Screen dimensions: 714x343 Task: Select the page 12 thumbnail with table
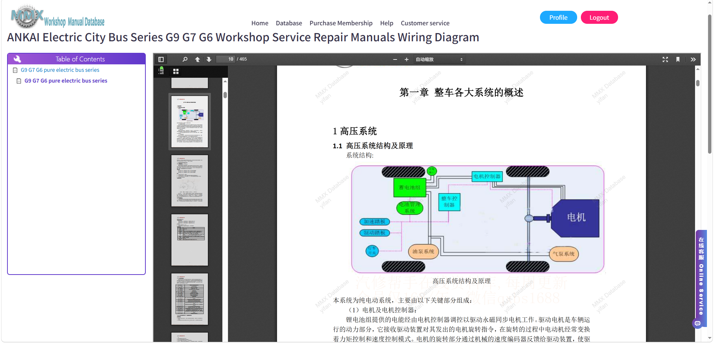tap(190, 240)
